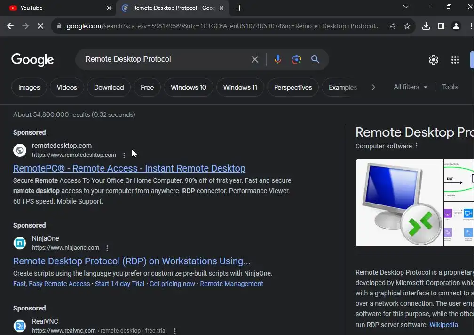Show more filter chips with arrow
The image size is (474, 335).
tap(373, 87)
